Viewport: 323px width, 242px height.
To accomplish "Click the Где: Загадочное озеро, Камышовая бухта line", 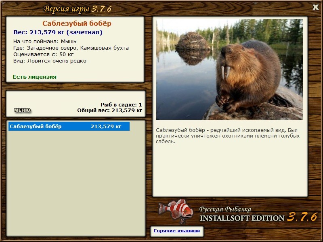I will (71, 48).
